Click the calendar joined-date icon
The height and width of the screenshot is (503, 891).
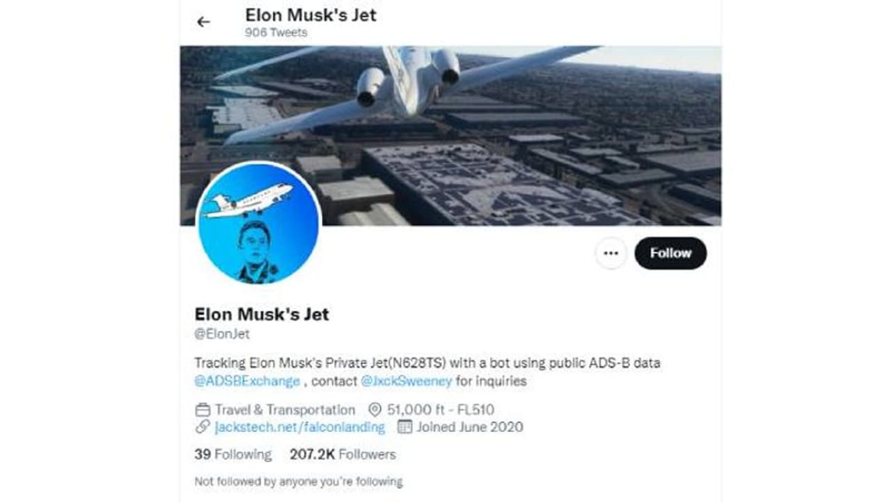click(x=404, y=427)
